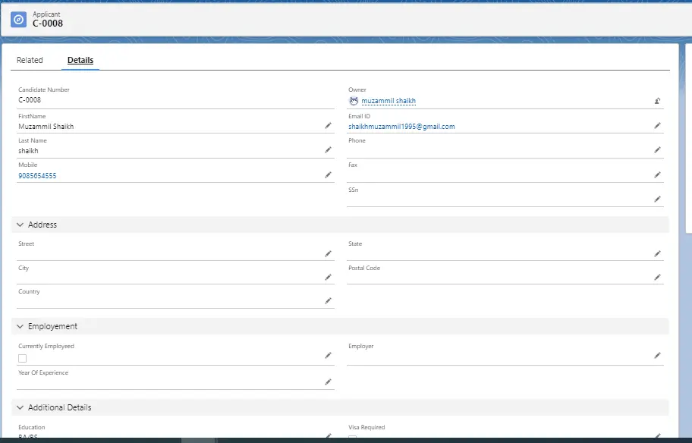Select the Details tab
This screenshot has width=692, height=443.
point(80,60)
